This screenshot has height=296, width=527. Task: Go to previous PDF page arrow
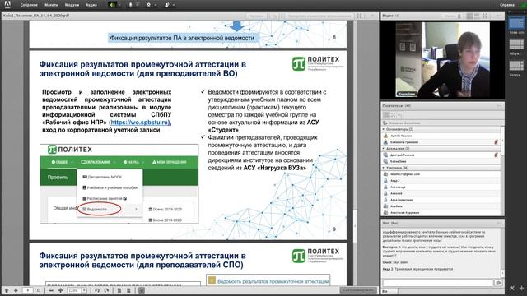[x=7, y=290]
